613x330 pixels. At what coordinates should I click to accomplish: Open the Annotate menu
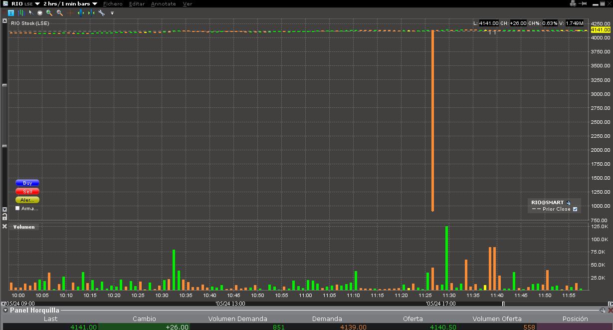click(163, 3)
